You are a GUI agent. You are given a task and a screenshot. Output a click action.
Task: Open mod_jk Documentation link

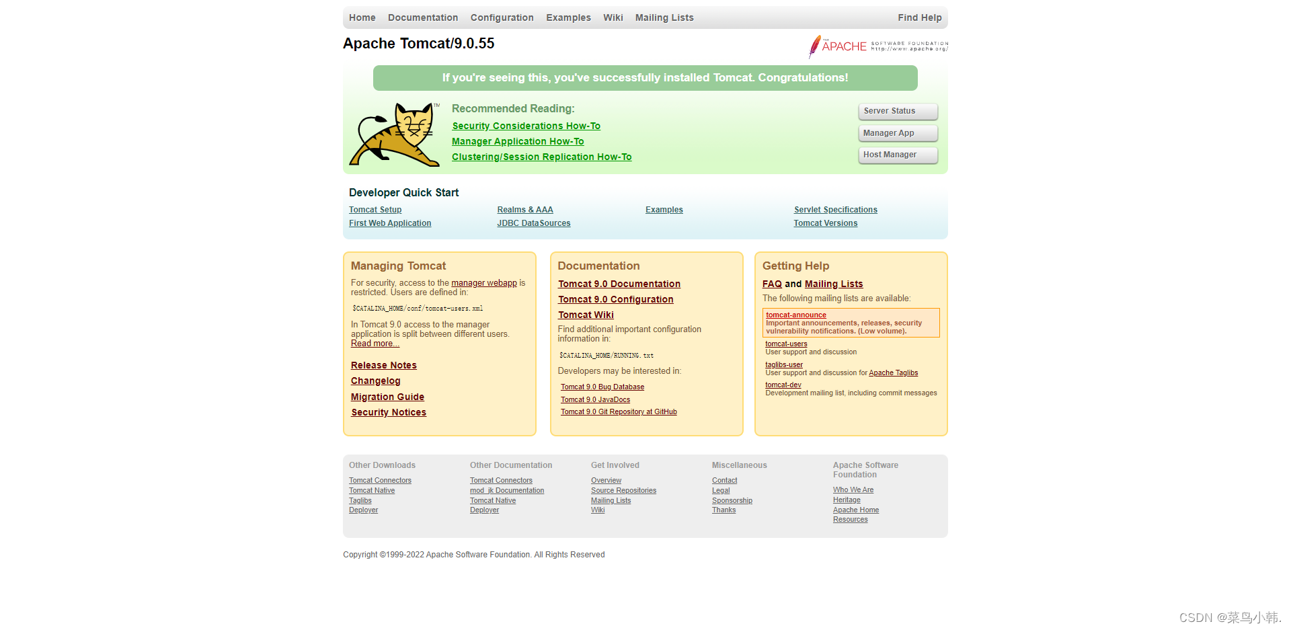tap(507, 491)
